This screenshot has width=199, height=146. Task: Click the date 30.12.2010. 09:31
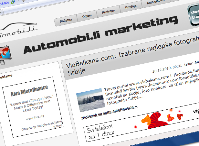(167, 69)
